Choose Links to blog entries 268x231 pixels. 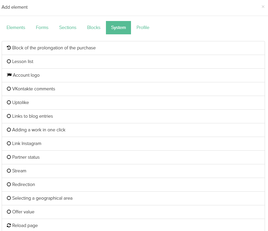click(133, 116)
